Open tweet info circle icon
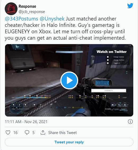138x150 pixels. tap(130, 122)
